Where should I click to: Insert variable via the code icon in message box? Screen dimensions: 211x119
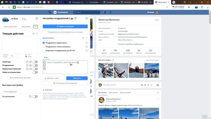(x=44, y=65)
